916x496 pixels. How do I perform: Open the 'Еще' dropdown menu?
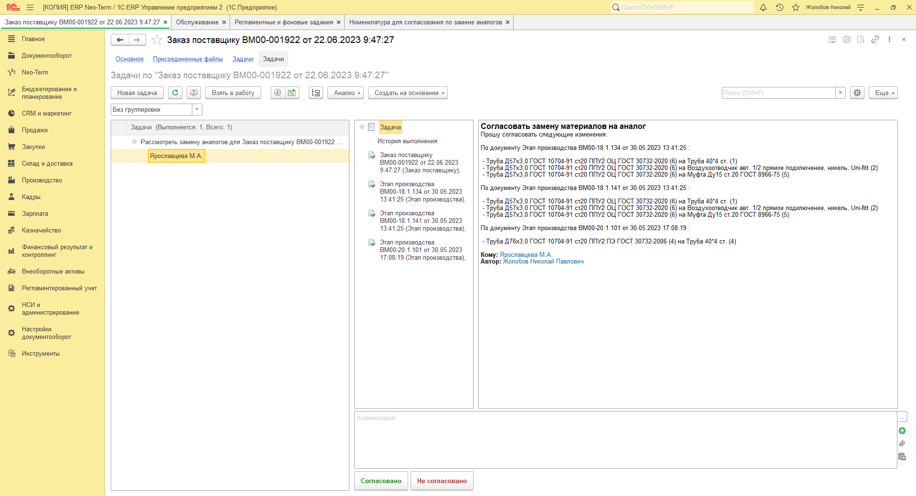click(x=883, y=93)
